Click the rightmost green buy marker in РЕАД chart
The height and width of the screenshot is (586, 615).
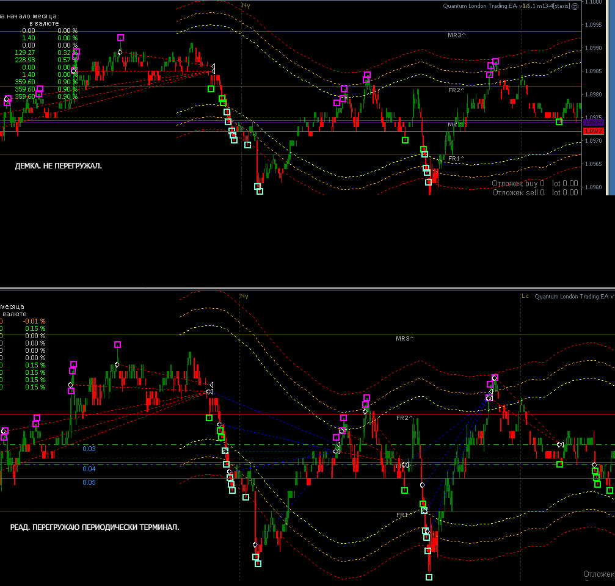tap(610, 490)
